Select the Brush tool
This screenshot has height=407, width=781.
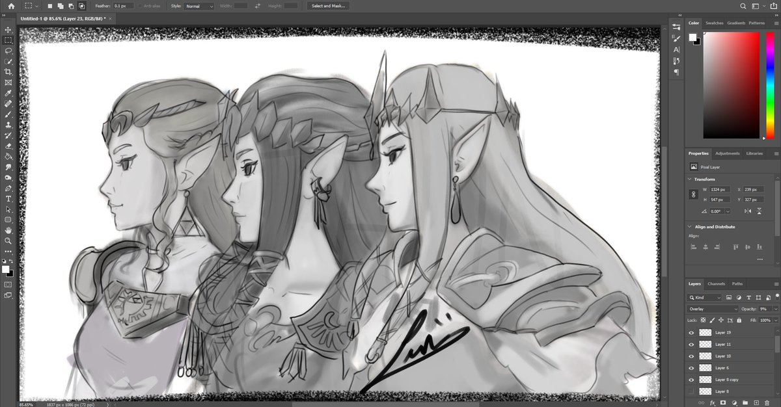point(8,114)
